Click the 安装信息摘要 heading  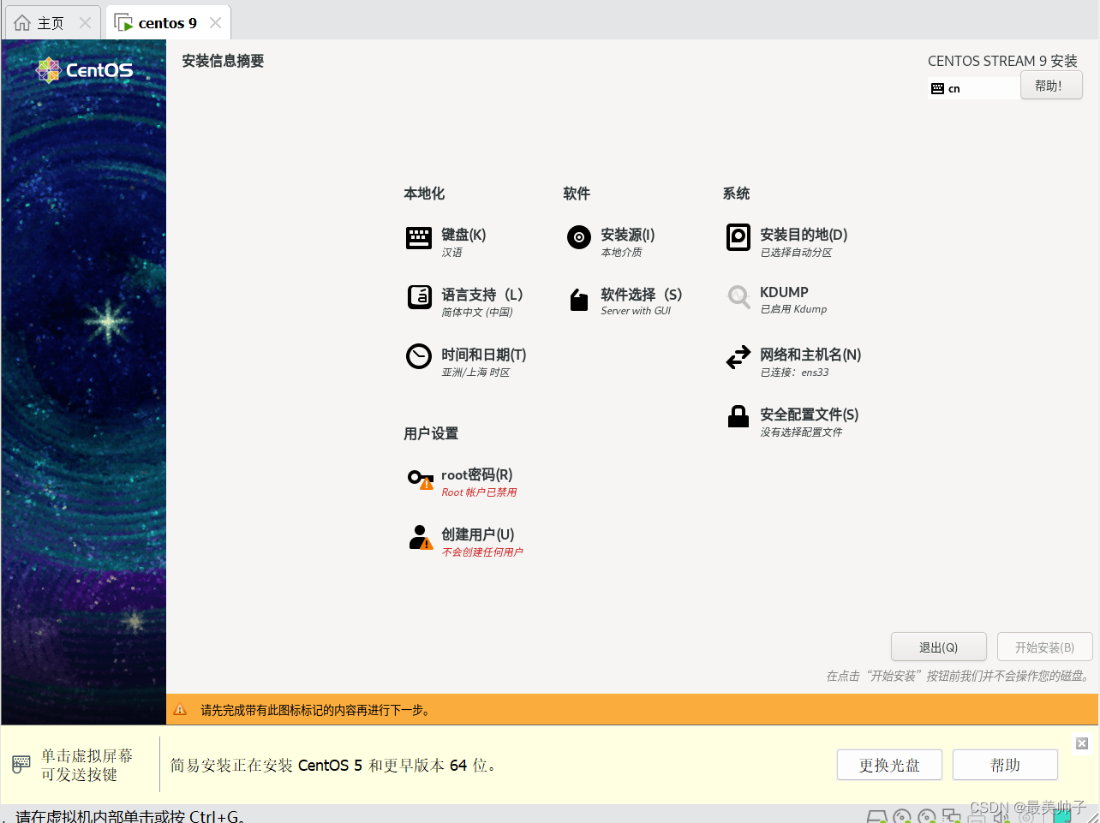pyautogui.click(x=223, y=61)
